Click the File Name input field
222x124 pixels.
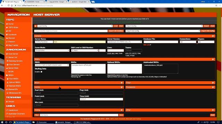click(x=79, y=115)
